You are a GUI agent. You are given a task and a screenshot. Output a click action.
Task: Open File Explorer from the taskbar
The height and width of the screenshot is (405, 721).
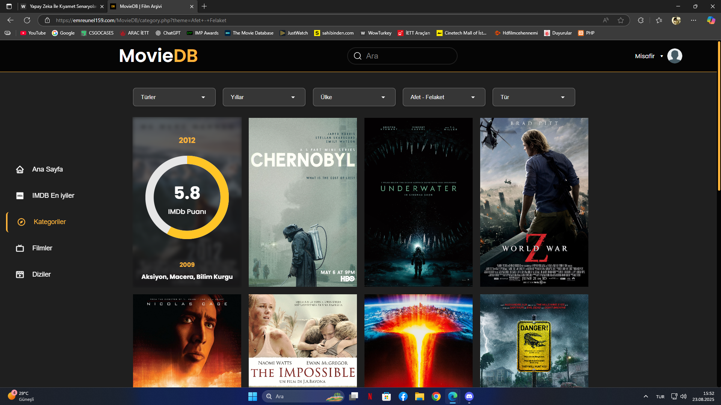420,396
